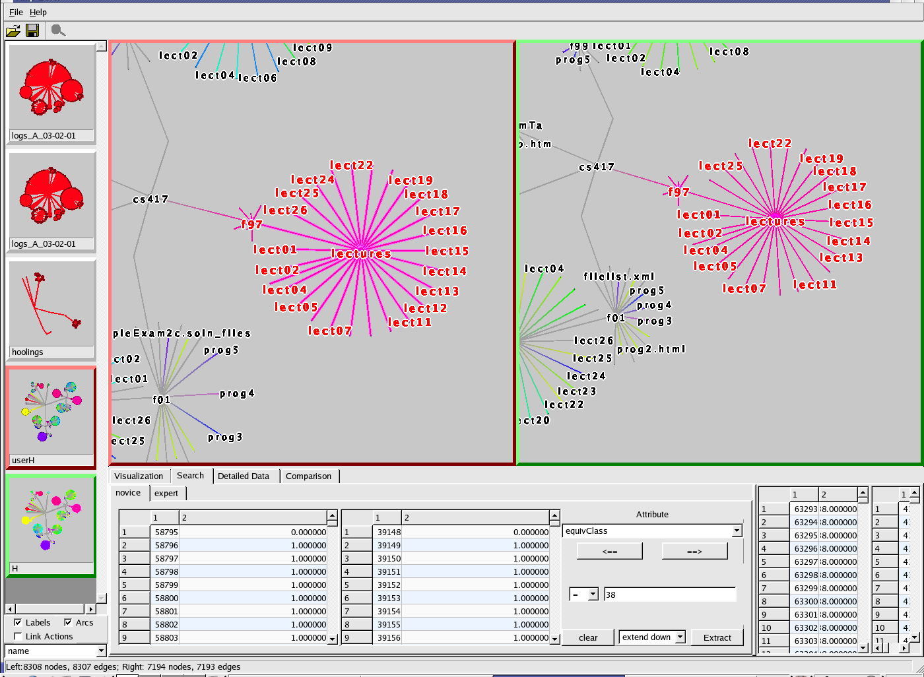Image resolution: width=924 pixels, height=677 pixels.
Task: Click the save floppy disk icon
Action: (32, 30)
